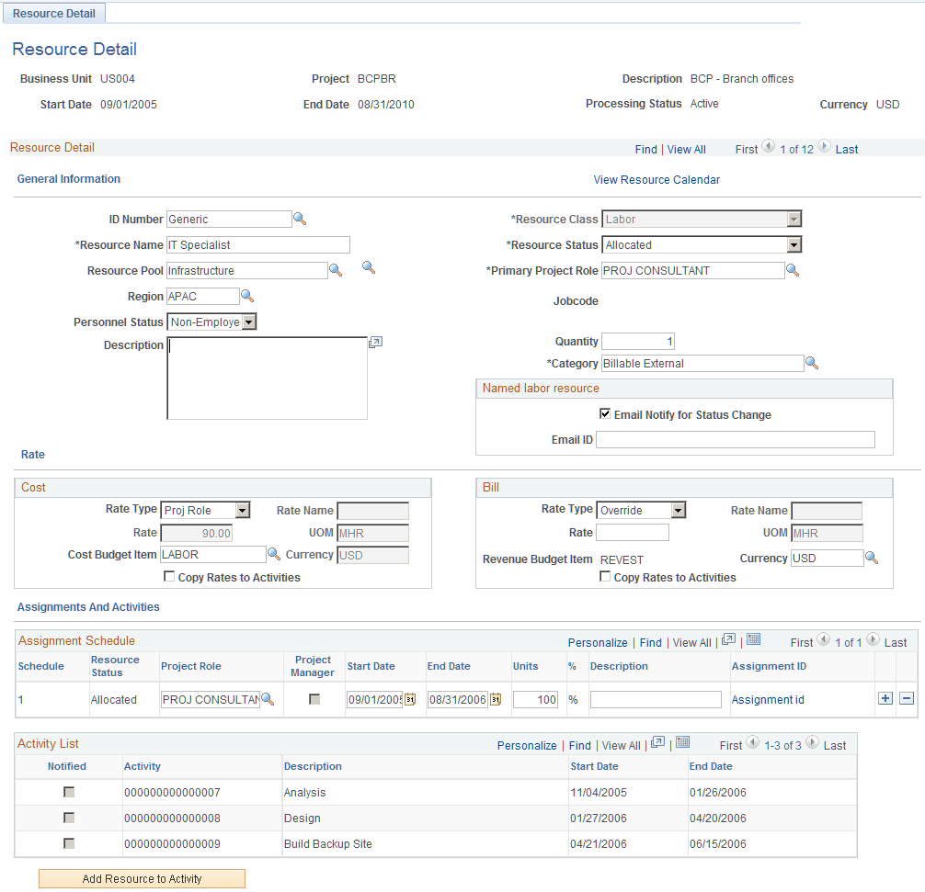
Task: Click the Add Resource to Activity button
Action: pyautogui.click(x=141, y=878)
